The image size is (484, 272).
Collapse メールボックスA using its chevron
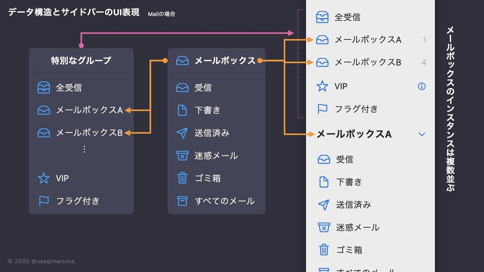pyautogui.click(x=421, y=134)
